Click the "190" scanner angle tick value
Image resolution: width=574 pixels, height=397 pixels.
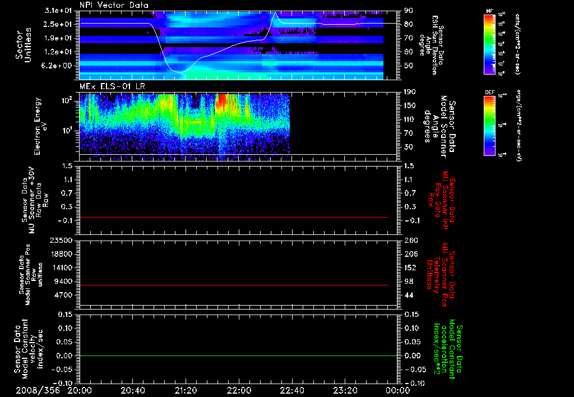pyautogui.click(x=411, y=92)
